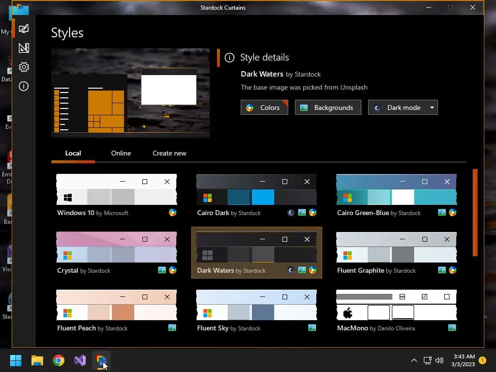
Task: Click the background icon on Fluent Graphite
Action: tap(442, 270)
